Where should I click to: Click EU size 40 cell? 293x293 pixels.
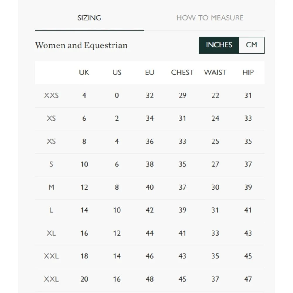pos(150,187)
